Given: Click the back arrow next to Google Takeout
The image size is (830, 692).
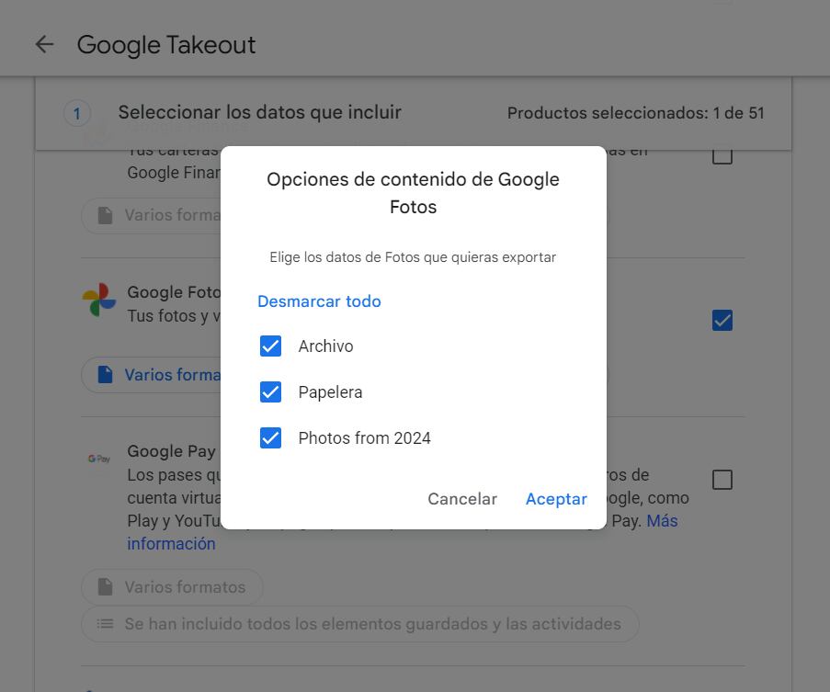Looking at the screenshot, I should pos(43,44).
